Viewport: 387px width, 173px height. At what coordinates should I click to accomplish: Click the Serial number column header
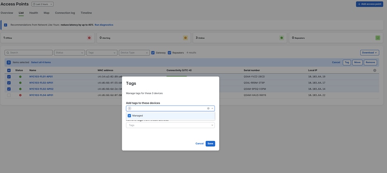(x=252, y=70)
